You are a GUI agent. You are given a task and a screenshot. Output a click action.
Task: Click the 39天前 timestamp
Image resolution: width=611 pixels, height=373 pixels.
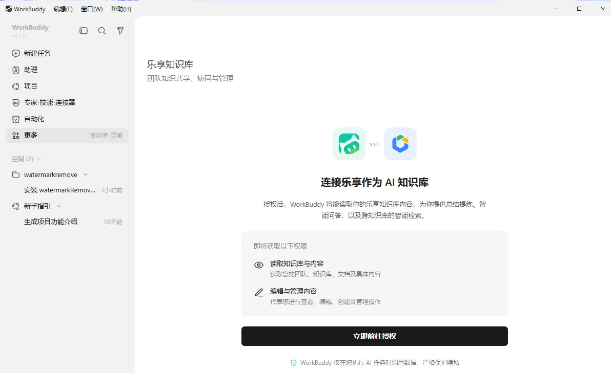click(113, 222)
